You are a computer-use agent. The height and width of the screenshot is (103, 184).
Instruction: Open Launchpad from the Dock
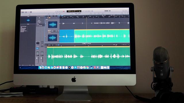tap(43, 68)
